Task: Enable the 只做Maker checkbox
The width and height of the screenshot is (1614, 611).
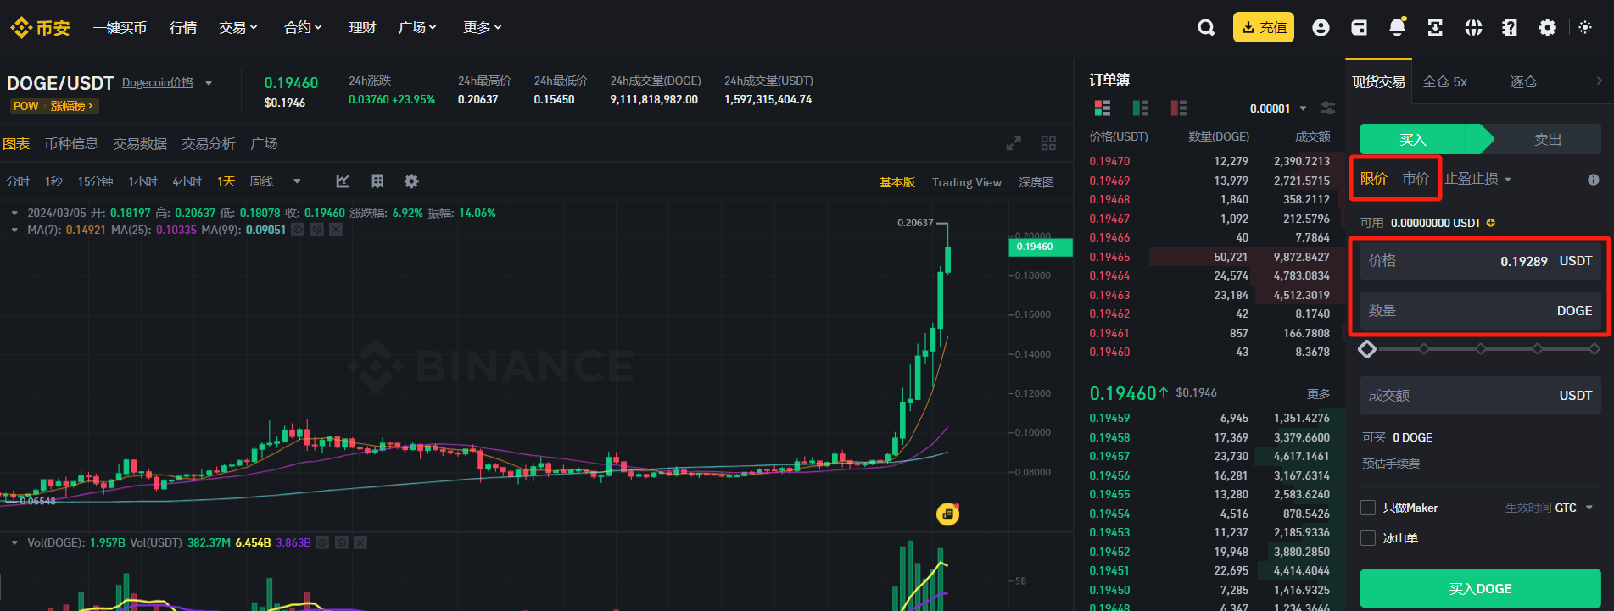Action: pos(1368,508)
